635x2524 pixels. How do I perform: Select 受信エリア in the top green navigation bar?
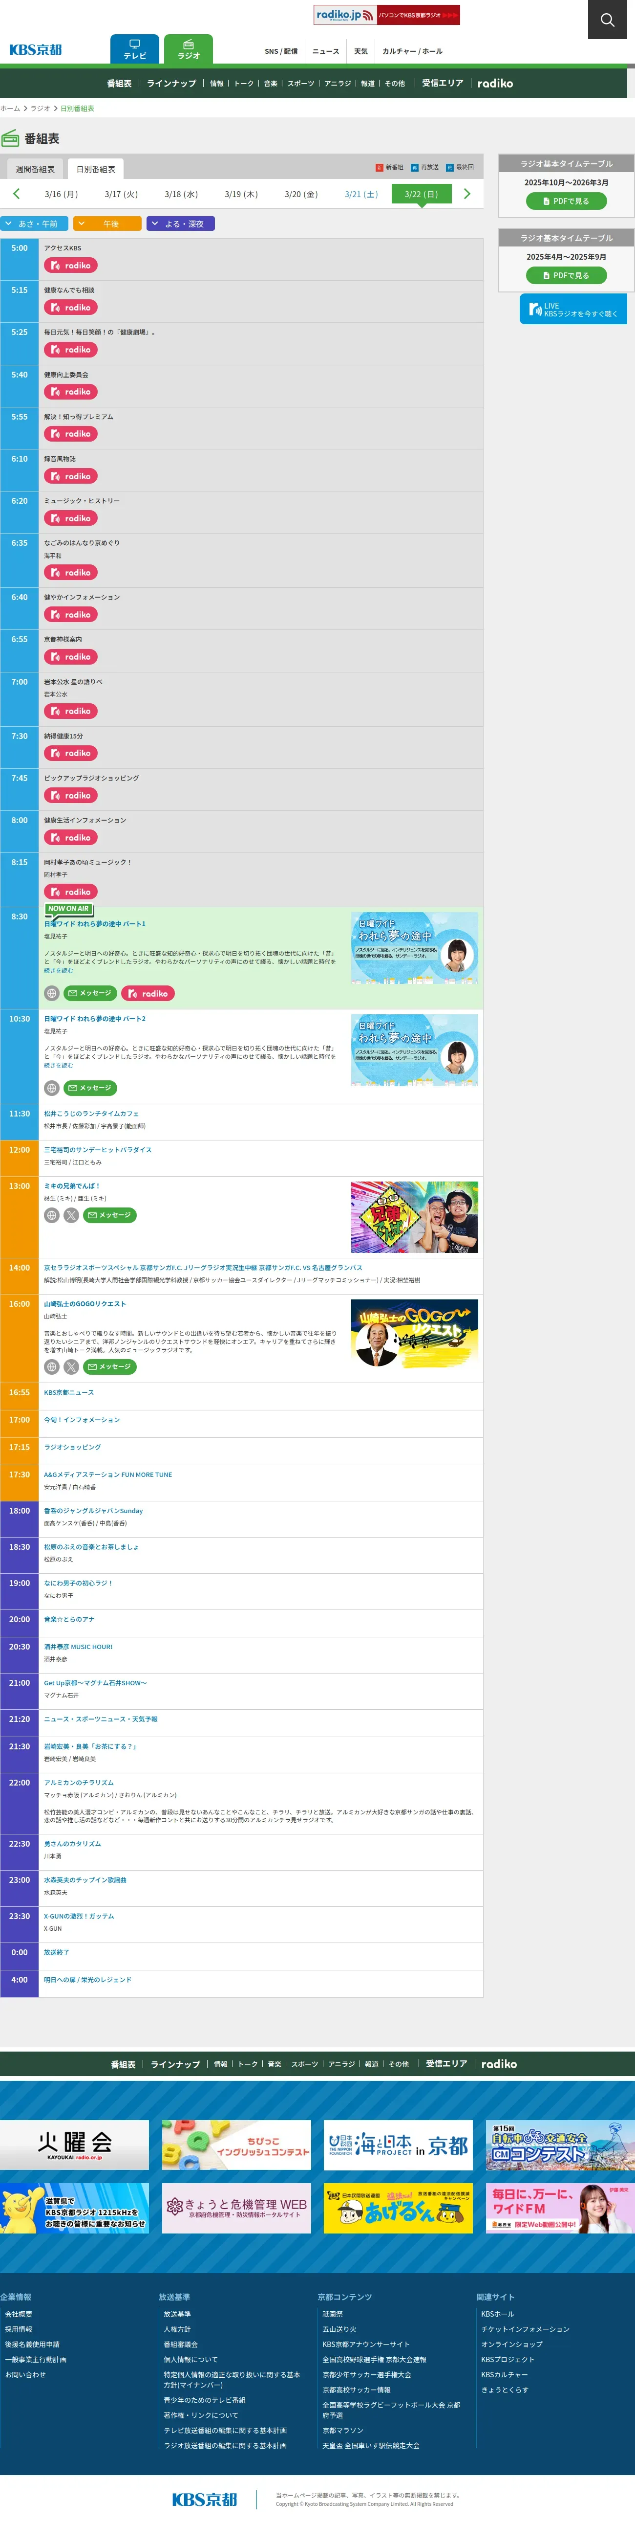pyautogui.click(x=442, y=83)
